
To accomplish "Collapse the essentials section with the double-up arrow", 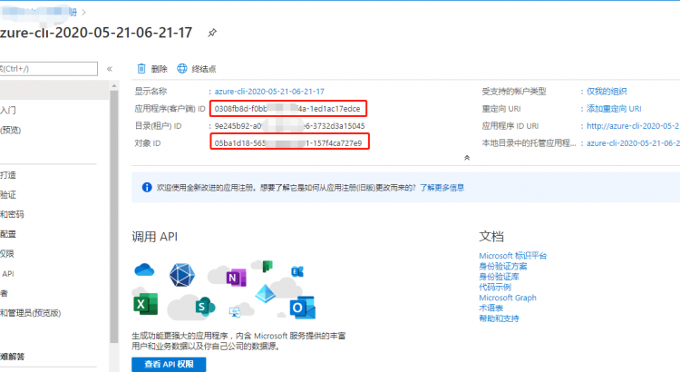I will [x=467, y=157].
